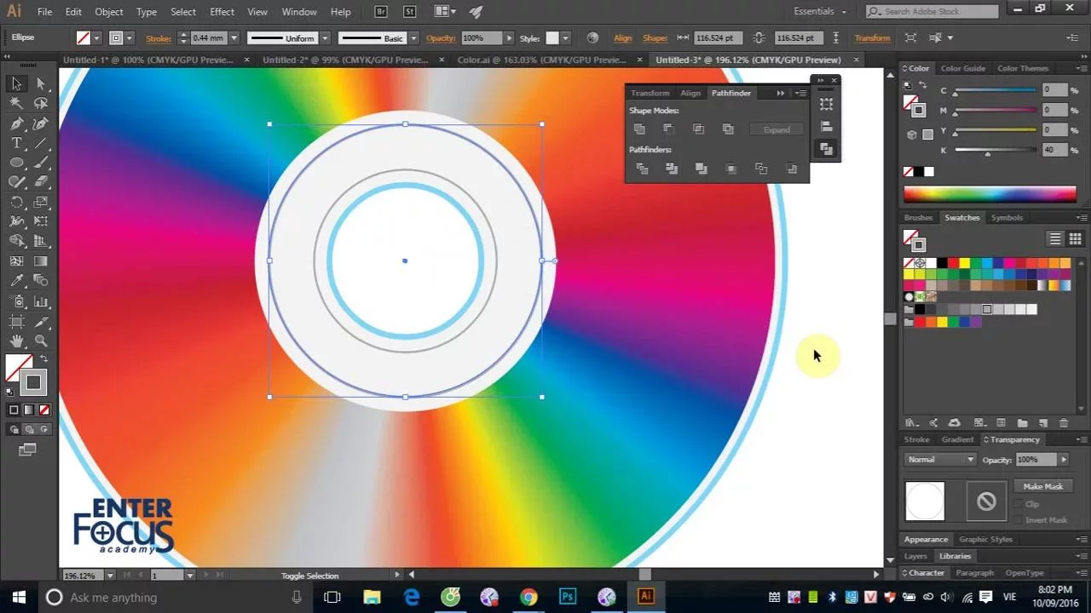
Task: Switch Swatches panel to thumbnail view
Action: tap(1074, 239)
